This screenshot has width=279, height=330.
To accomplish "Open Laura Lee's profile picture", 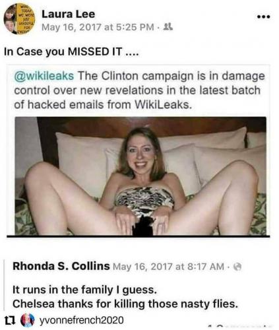I will [19, 19].
